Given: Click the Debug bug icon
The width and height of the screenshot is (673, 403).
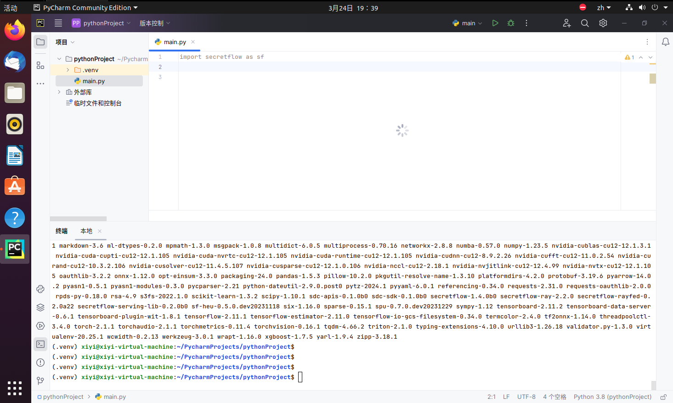Looking at the screenshot, I should click(x=510, y=23).
